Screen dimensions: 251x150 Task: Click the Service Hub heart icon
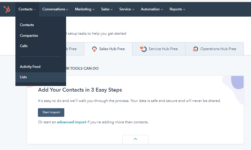[143, 49]
